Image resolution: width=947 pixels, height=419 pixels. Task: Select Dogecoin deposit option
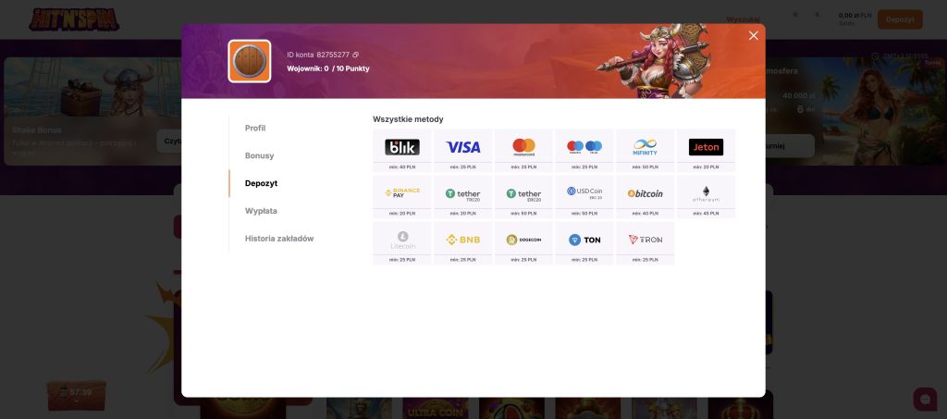523,243
